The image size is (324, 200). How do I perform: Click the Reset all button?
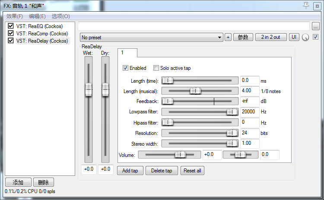[193, 171]
